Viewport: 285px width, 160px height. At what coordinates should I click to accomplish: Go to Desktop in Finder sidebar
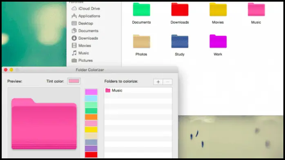(x=82, y=23)
